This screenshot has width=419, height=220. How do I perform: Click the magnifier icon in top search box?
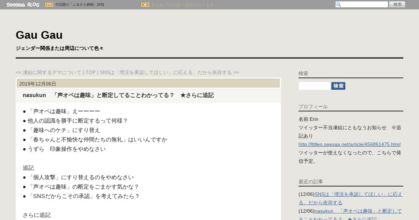[338, 5]
